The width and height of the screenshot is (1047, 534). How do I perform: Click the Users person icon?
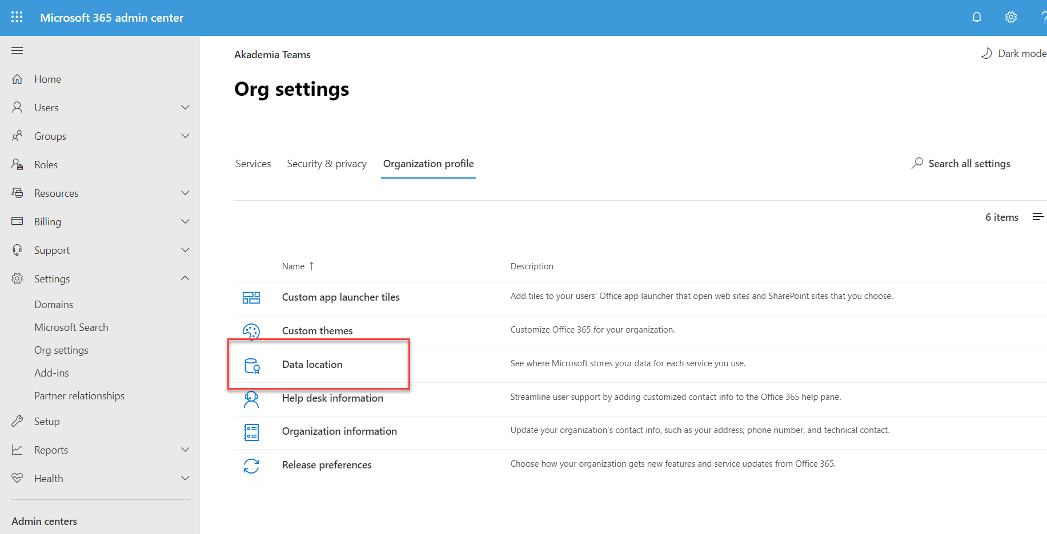click(x=18, y=107)
